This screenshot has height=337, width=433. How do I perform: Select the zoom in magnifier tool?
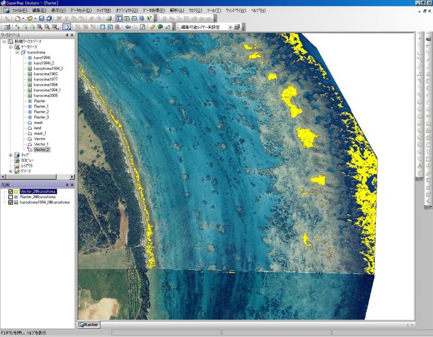pos(40,27)
